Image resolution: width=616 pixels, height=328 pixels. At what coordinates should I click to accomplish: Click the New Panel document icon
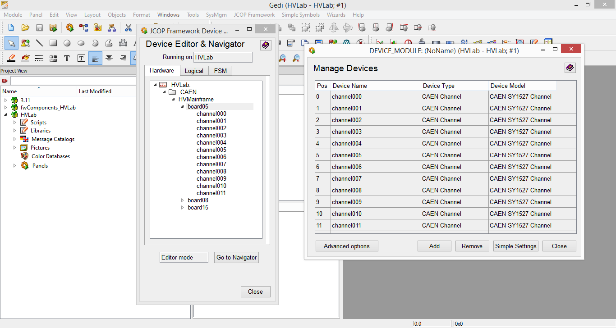coord(11,28)
